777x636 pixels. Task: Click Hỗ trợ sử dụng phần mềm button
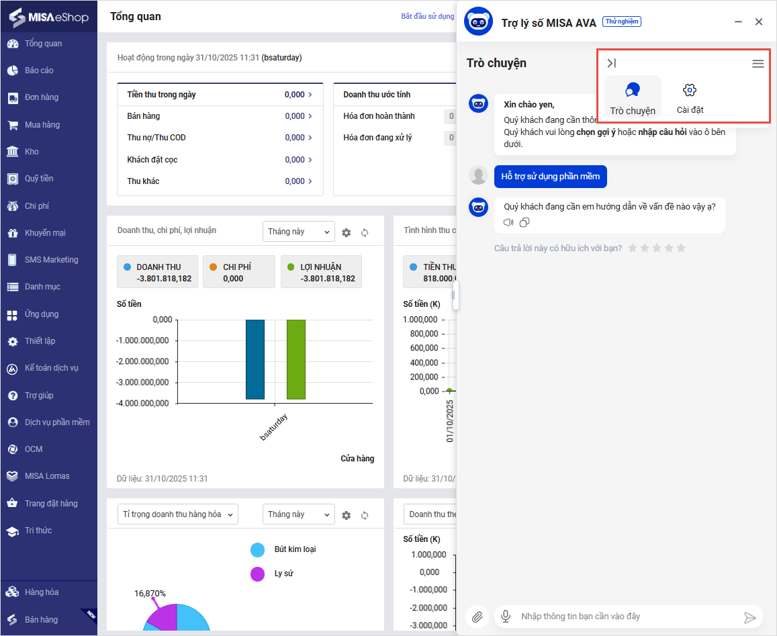pyautogui.click(x=551, y=177)
